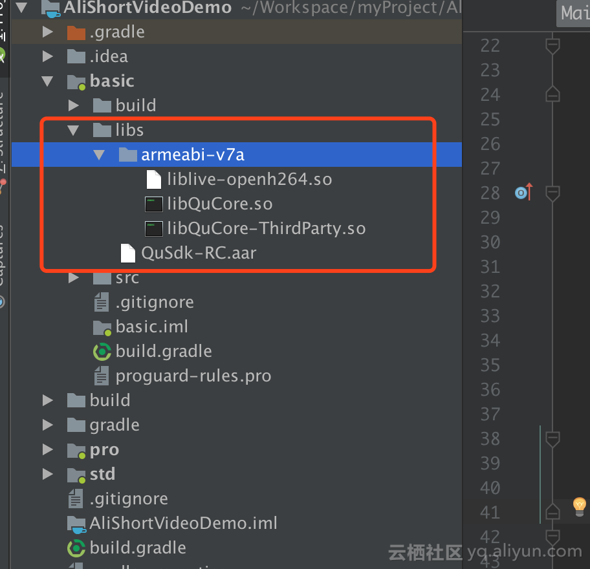Fold code block at line 22
This screenshot has width=590, height=569.
point(552,46)
